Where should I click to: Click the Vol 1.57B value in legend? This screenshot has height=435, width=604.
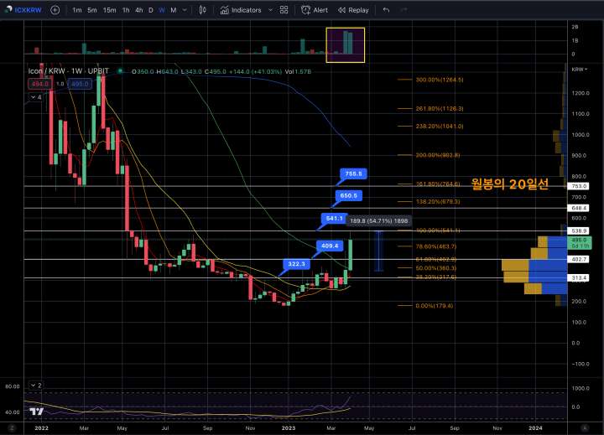[x=298, y=71]
